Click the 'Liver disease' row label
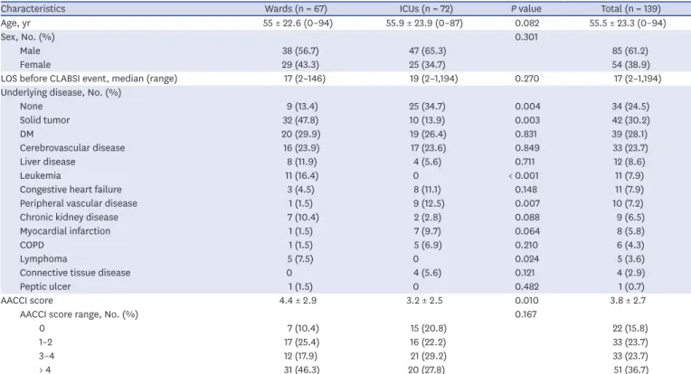The image size is (691, 374). pyautogui.click(x=48, y=162)
